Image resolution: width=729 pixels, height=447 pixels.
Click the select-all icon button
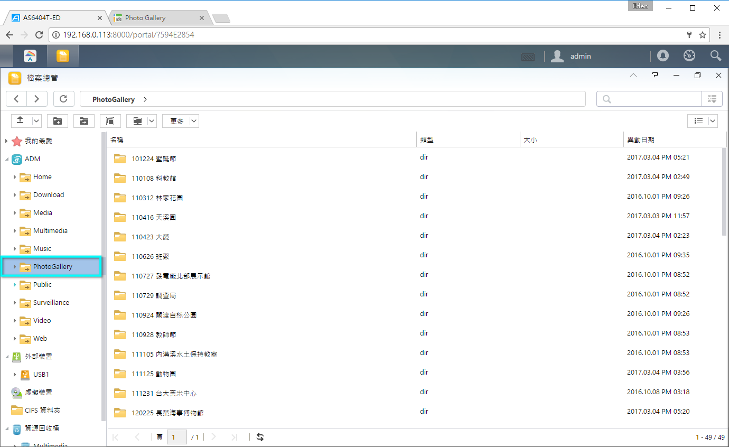click(110, 121)
